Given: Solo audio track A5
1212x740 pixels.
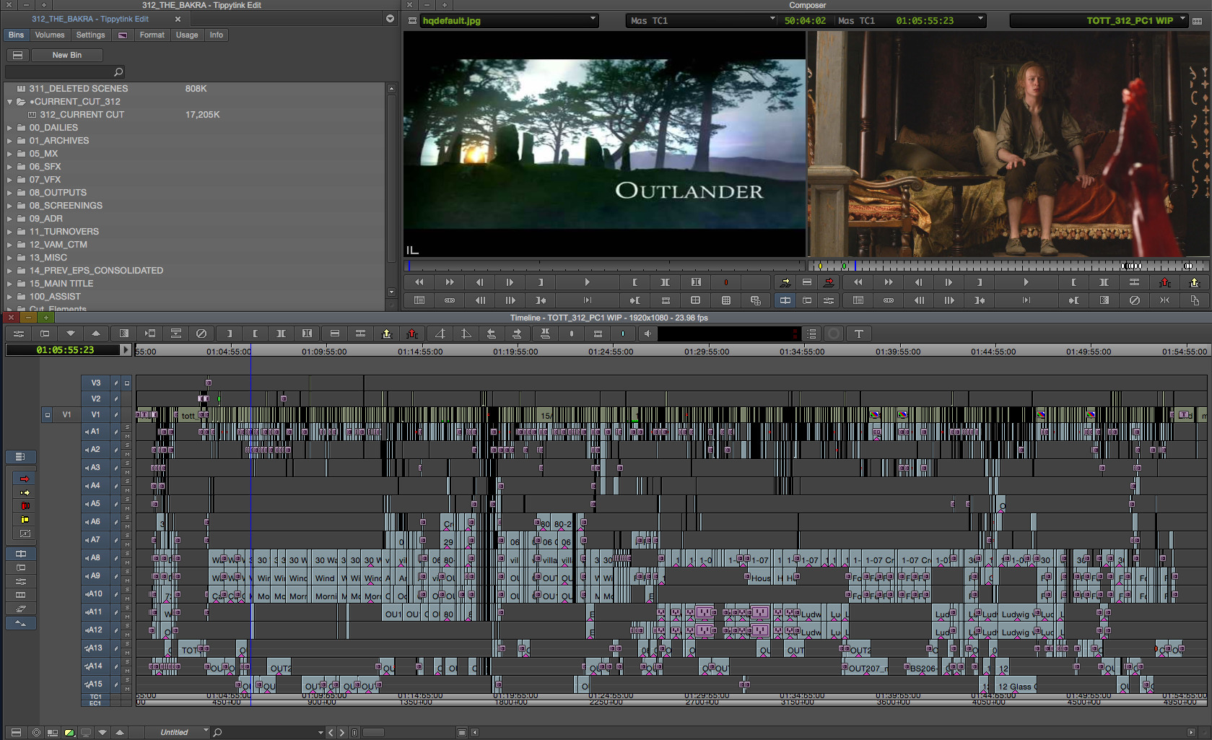Looking at the screenshot, I should click(127, 500).
